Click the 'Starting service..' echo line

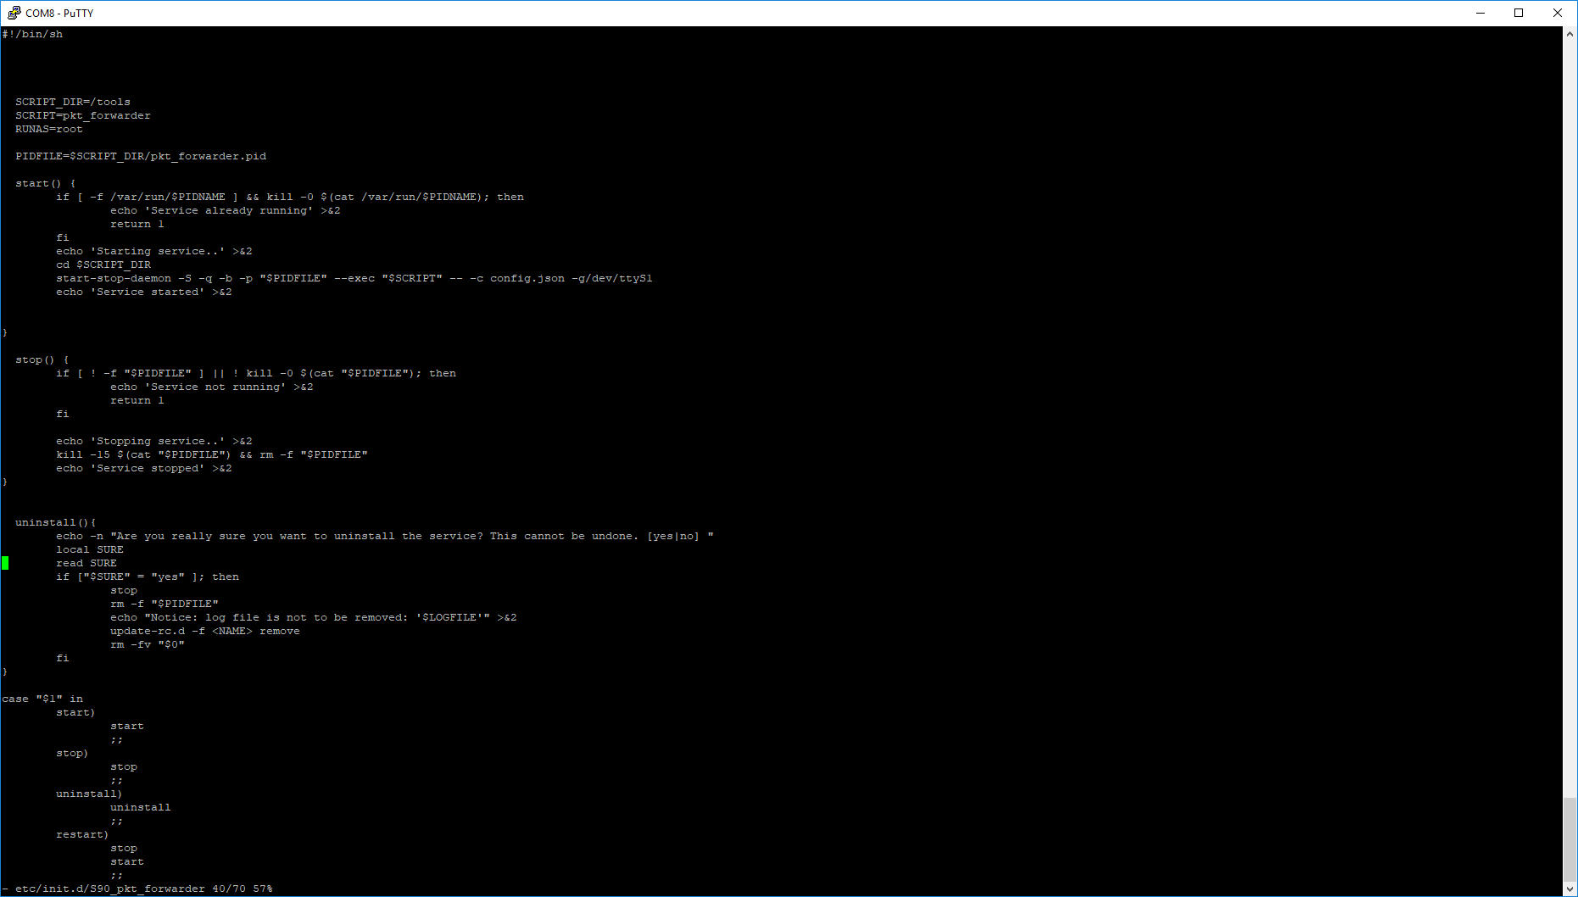click(x=154, y=251)
